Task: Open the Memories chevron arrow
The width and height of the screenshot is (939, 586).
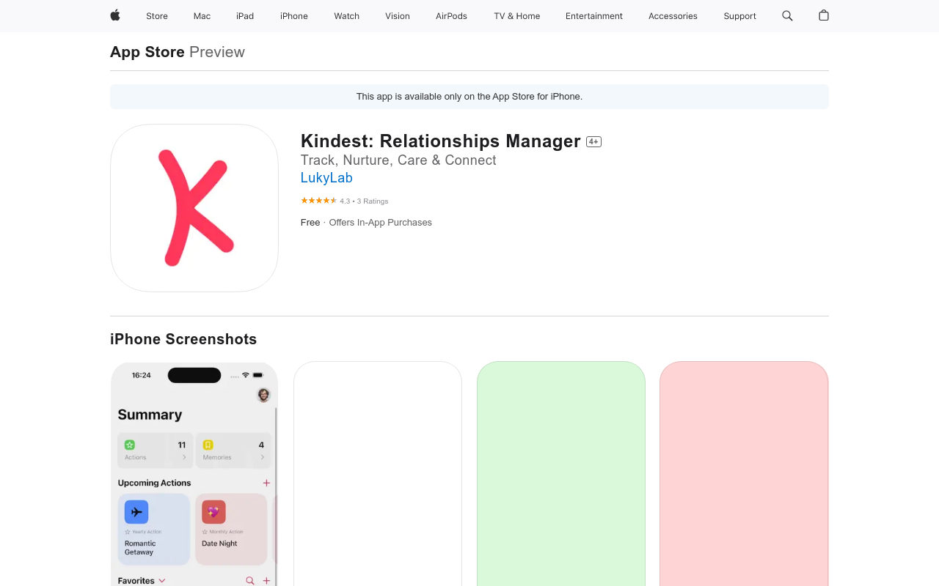Action: [263, 457]
